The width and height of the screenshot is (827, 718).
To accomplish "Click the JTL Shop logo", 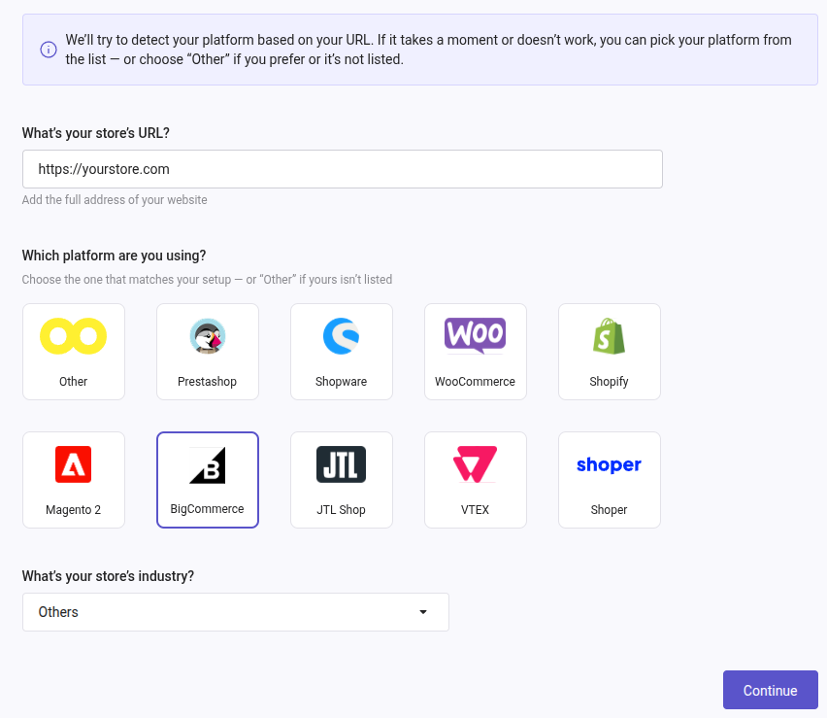I will click(341, 463).
